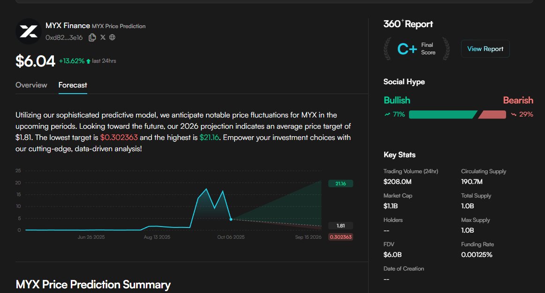The height and width of the screenshot is (293, 545).
Task: Click the Aug 13 2025 chart axis date
Action: pyautogui.click(x=157, y=237)
